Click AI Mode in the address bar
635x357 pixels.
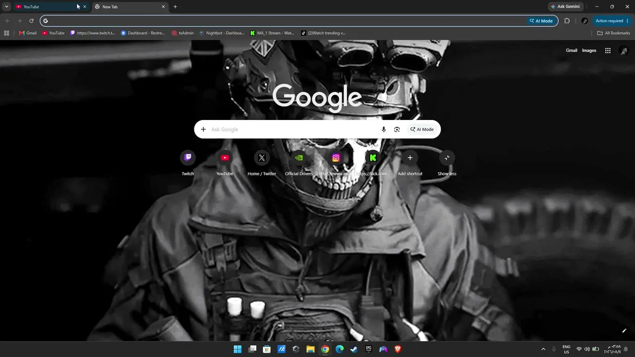click(541, 21)
